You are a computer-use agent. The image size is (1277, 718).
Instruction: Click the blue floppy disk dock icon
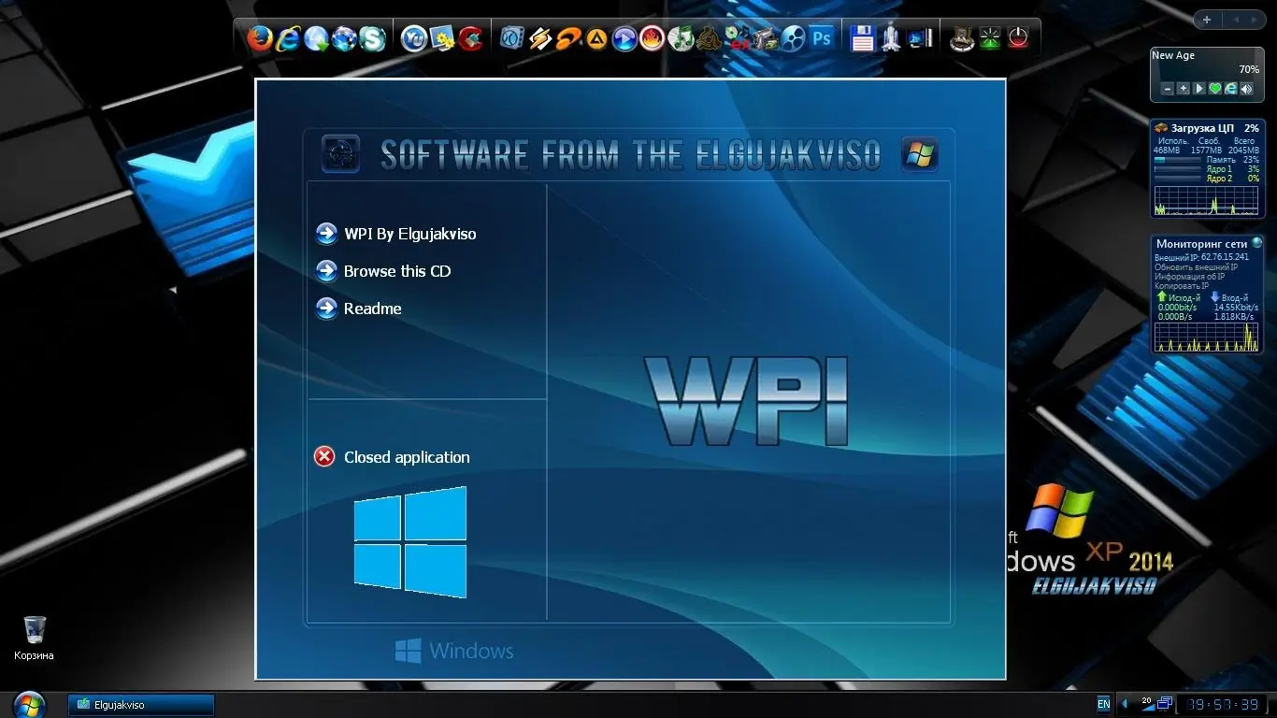coord(862,38)
